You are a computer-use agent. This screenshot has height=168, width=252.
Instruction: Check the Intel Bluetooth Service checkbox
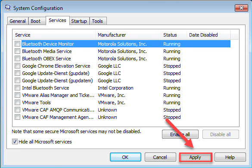17,88
